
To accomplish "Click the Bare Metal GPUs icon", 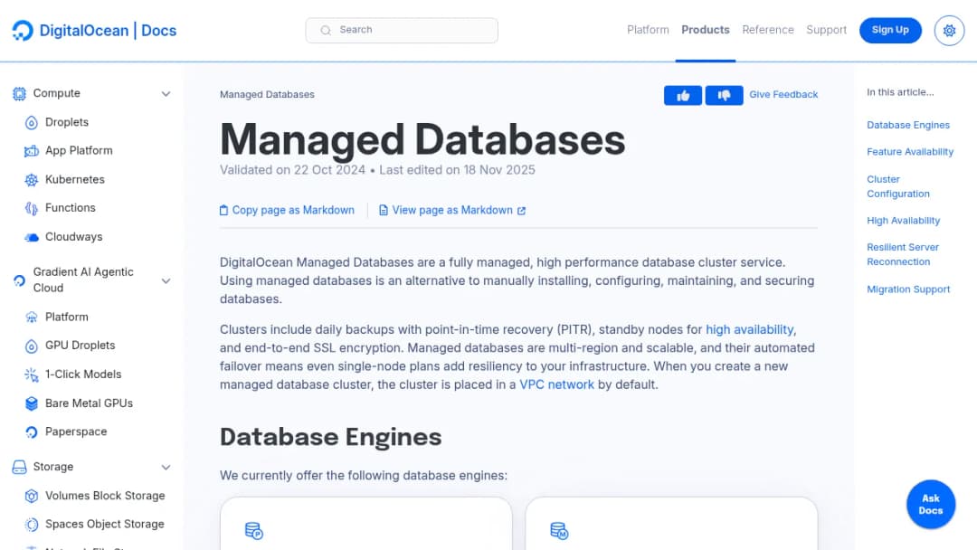I will click(x=31, y=403).
